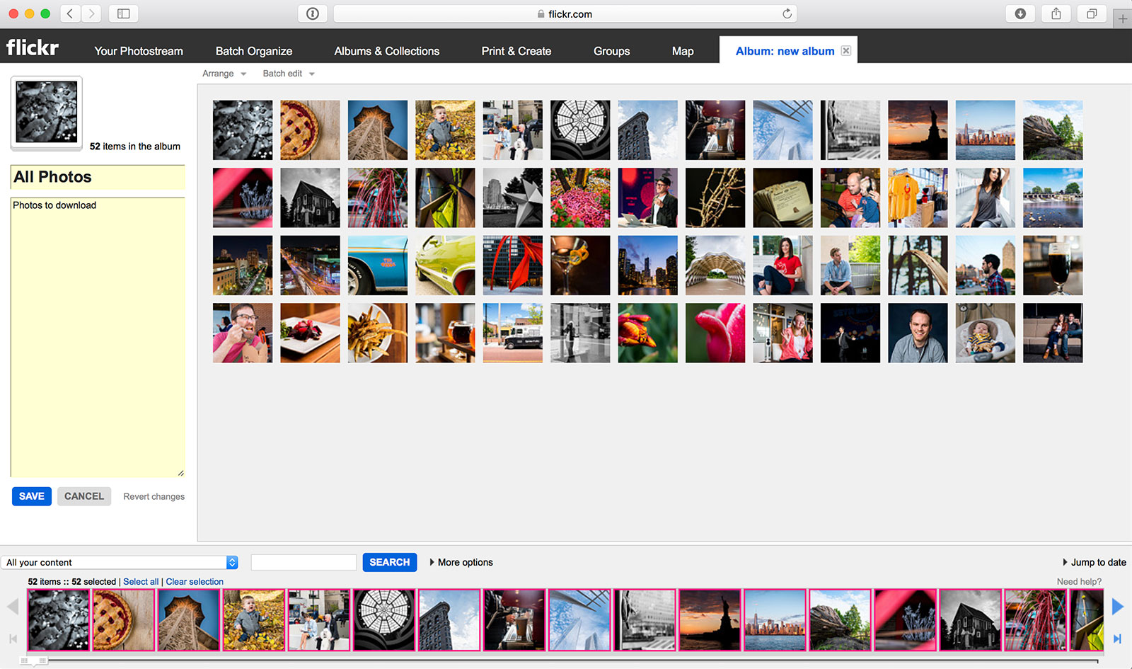The image size is (1132, 669).
Task: Select the baby in autumn leaves photo in grid
Action: 445,130
